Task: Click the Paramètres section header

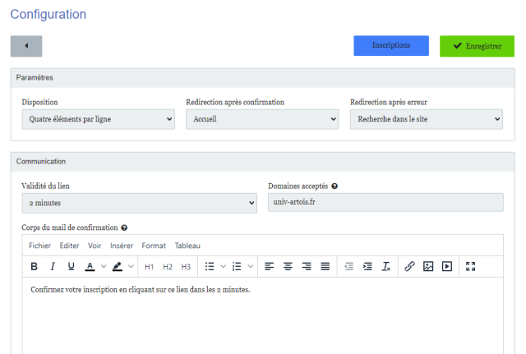Action: (x=263, y=78)
